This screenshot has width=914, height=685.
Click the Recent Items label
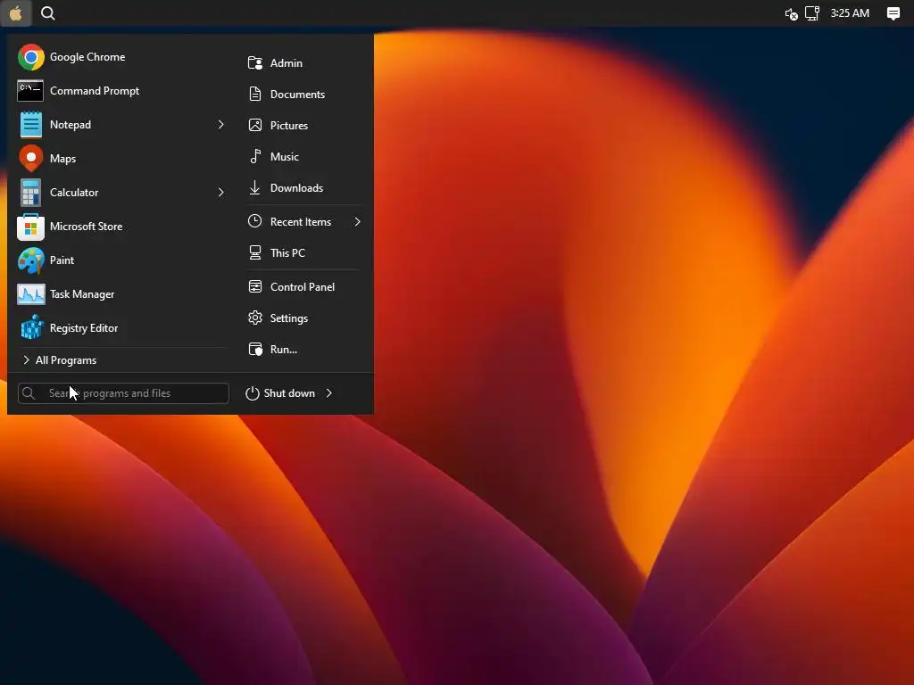pyautogui.click(x=301, y=221)
